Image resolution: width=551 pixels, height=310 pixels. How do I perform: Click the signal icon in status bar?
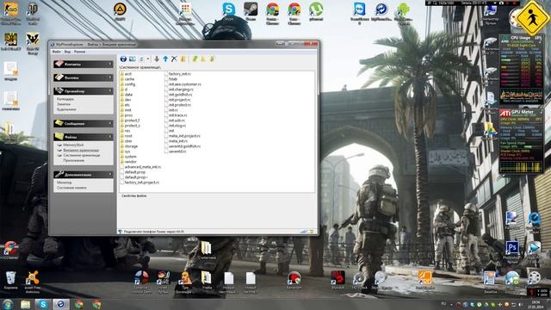click(304, 232)
